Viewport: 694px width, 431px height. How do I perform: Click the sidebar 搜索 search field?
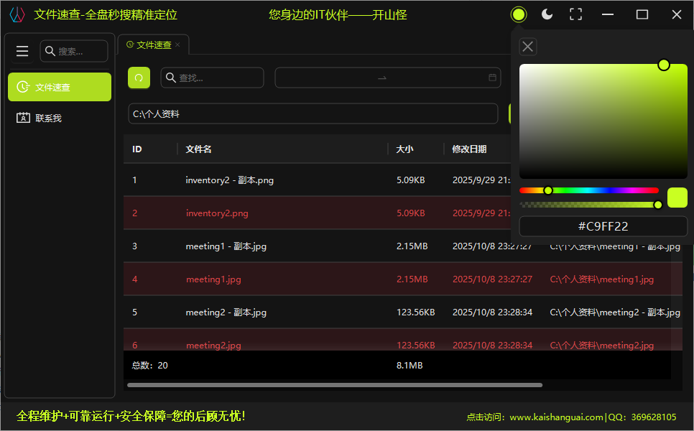click(74, 51)
